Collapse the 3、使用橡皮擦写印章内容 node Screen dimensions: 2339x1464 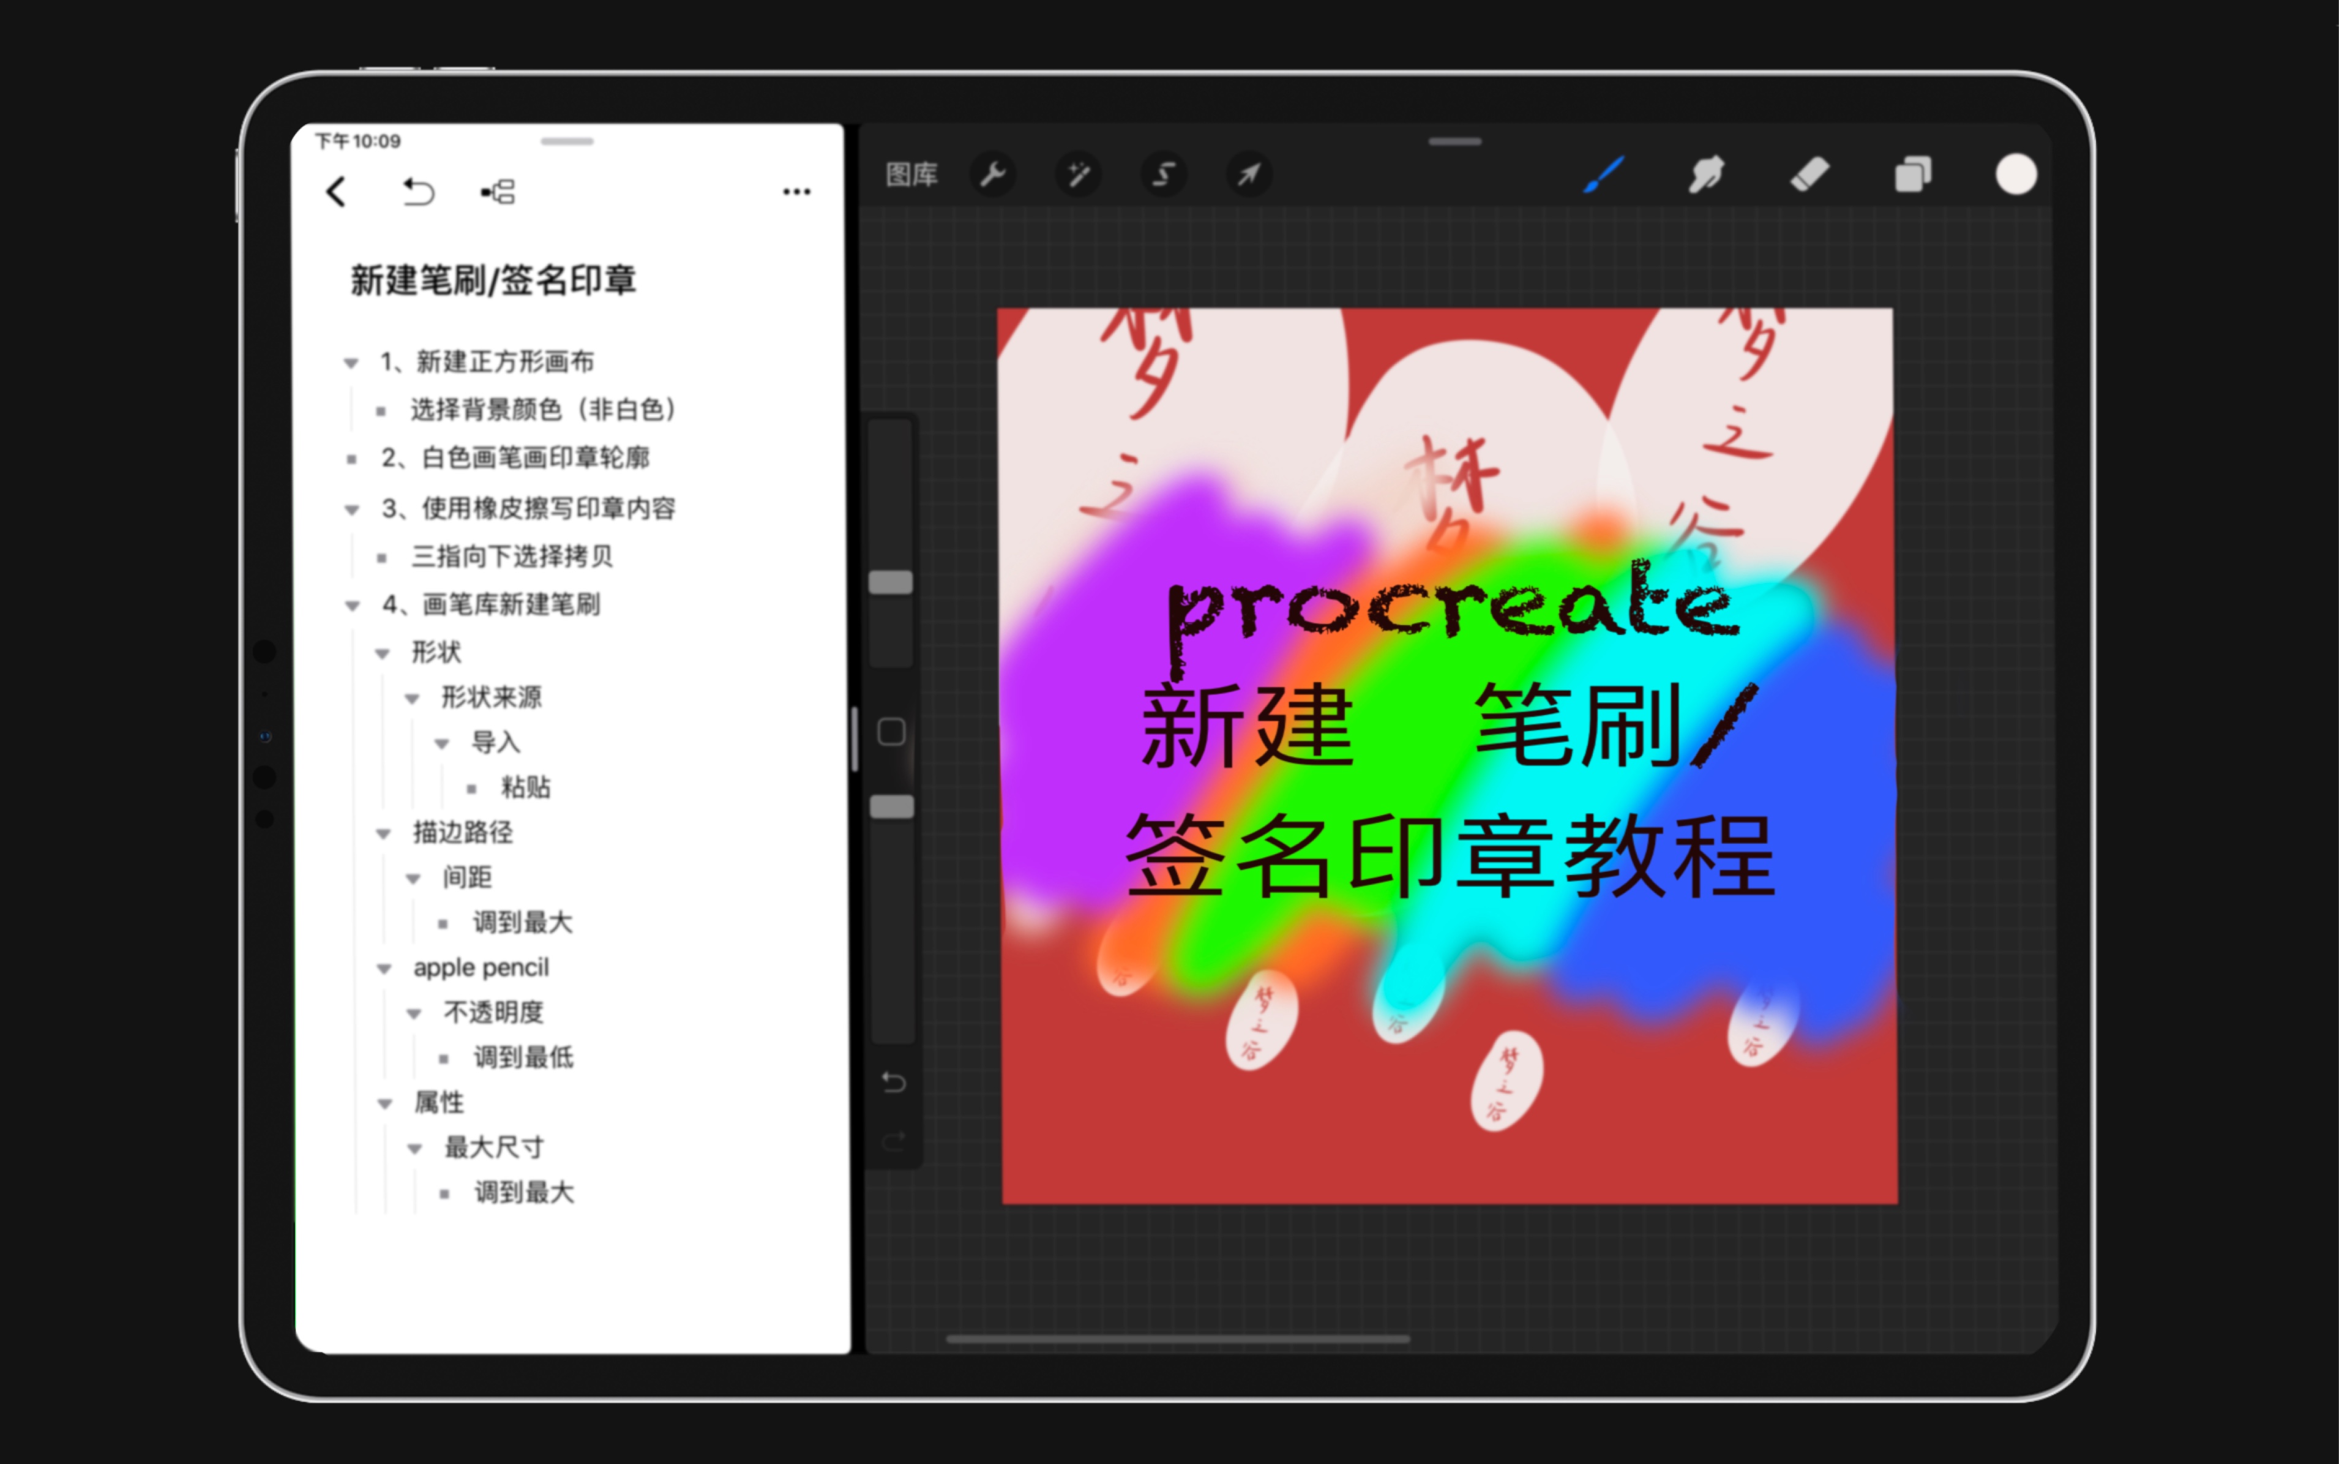click(352, 509)
